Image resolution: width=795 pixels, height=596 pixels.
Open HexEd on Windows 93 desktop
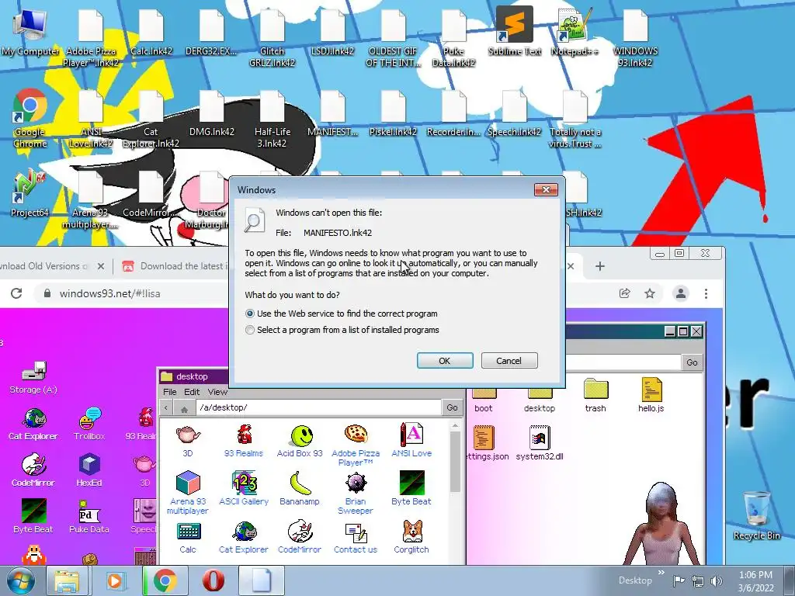pyautogui.click(x=89, y=470)
